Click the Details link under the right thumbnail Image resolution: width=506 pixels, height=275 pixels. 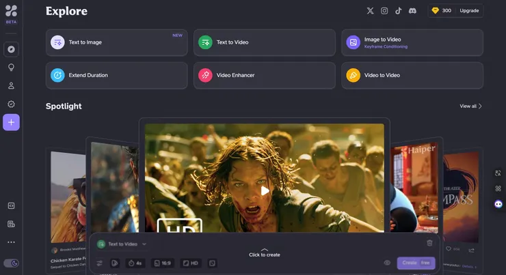coord(469,266)
